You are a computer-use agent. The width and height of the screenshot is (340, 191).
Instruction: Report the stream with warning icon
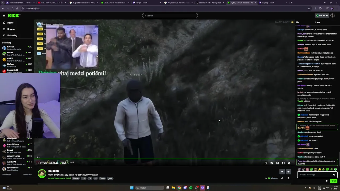pos(288,178)
